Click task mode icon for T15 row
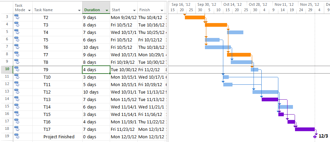This screenshot has height=142, width=330. [x=17, y=114]
